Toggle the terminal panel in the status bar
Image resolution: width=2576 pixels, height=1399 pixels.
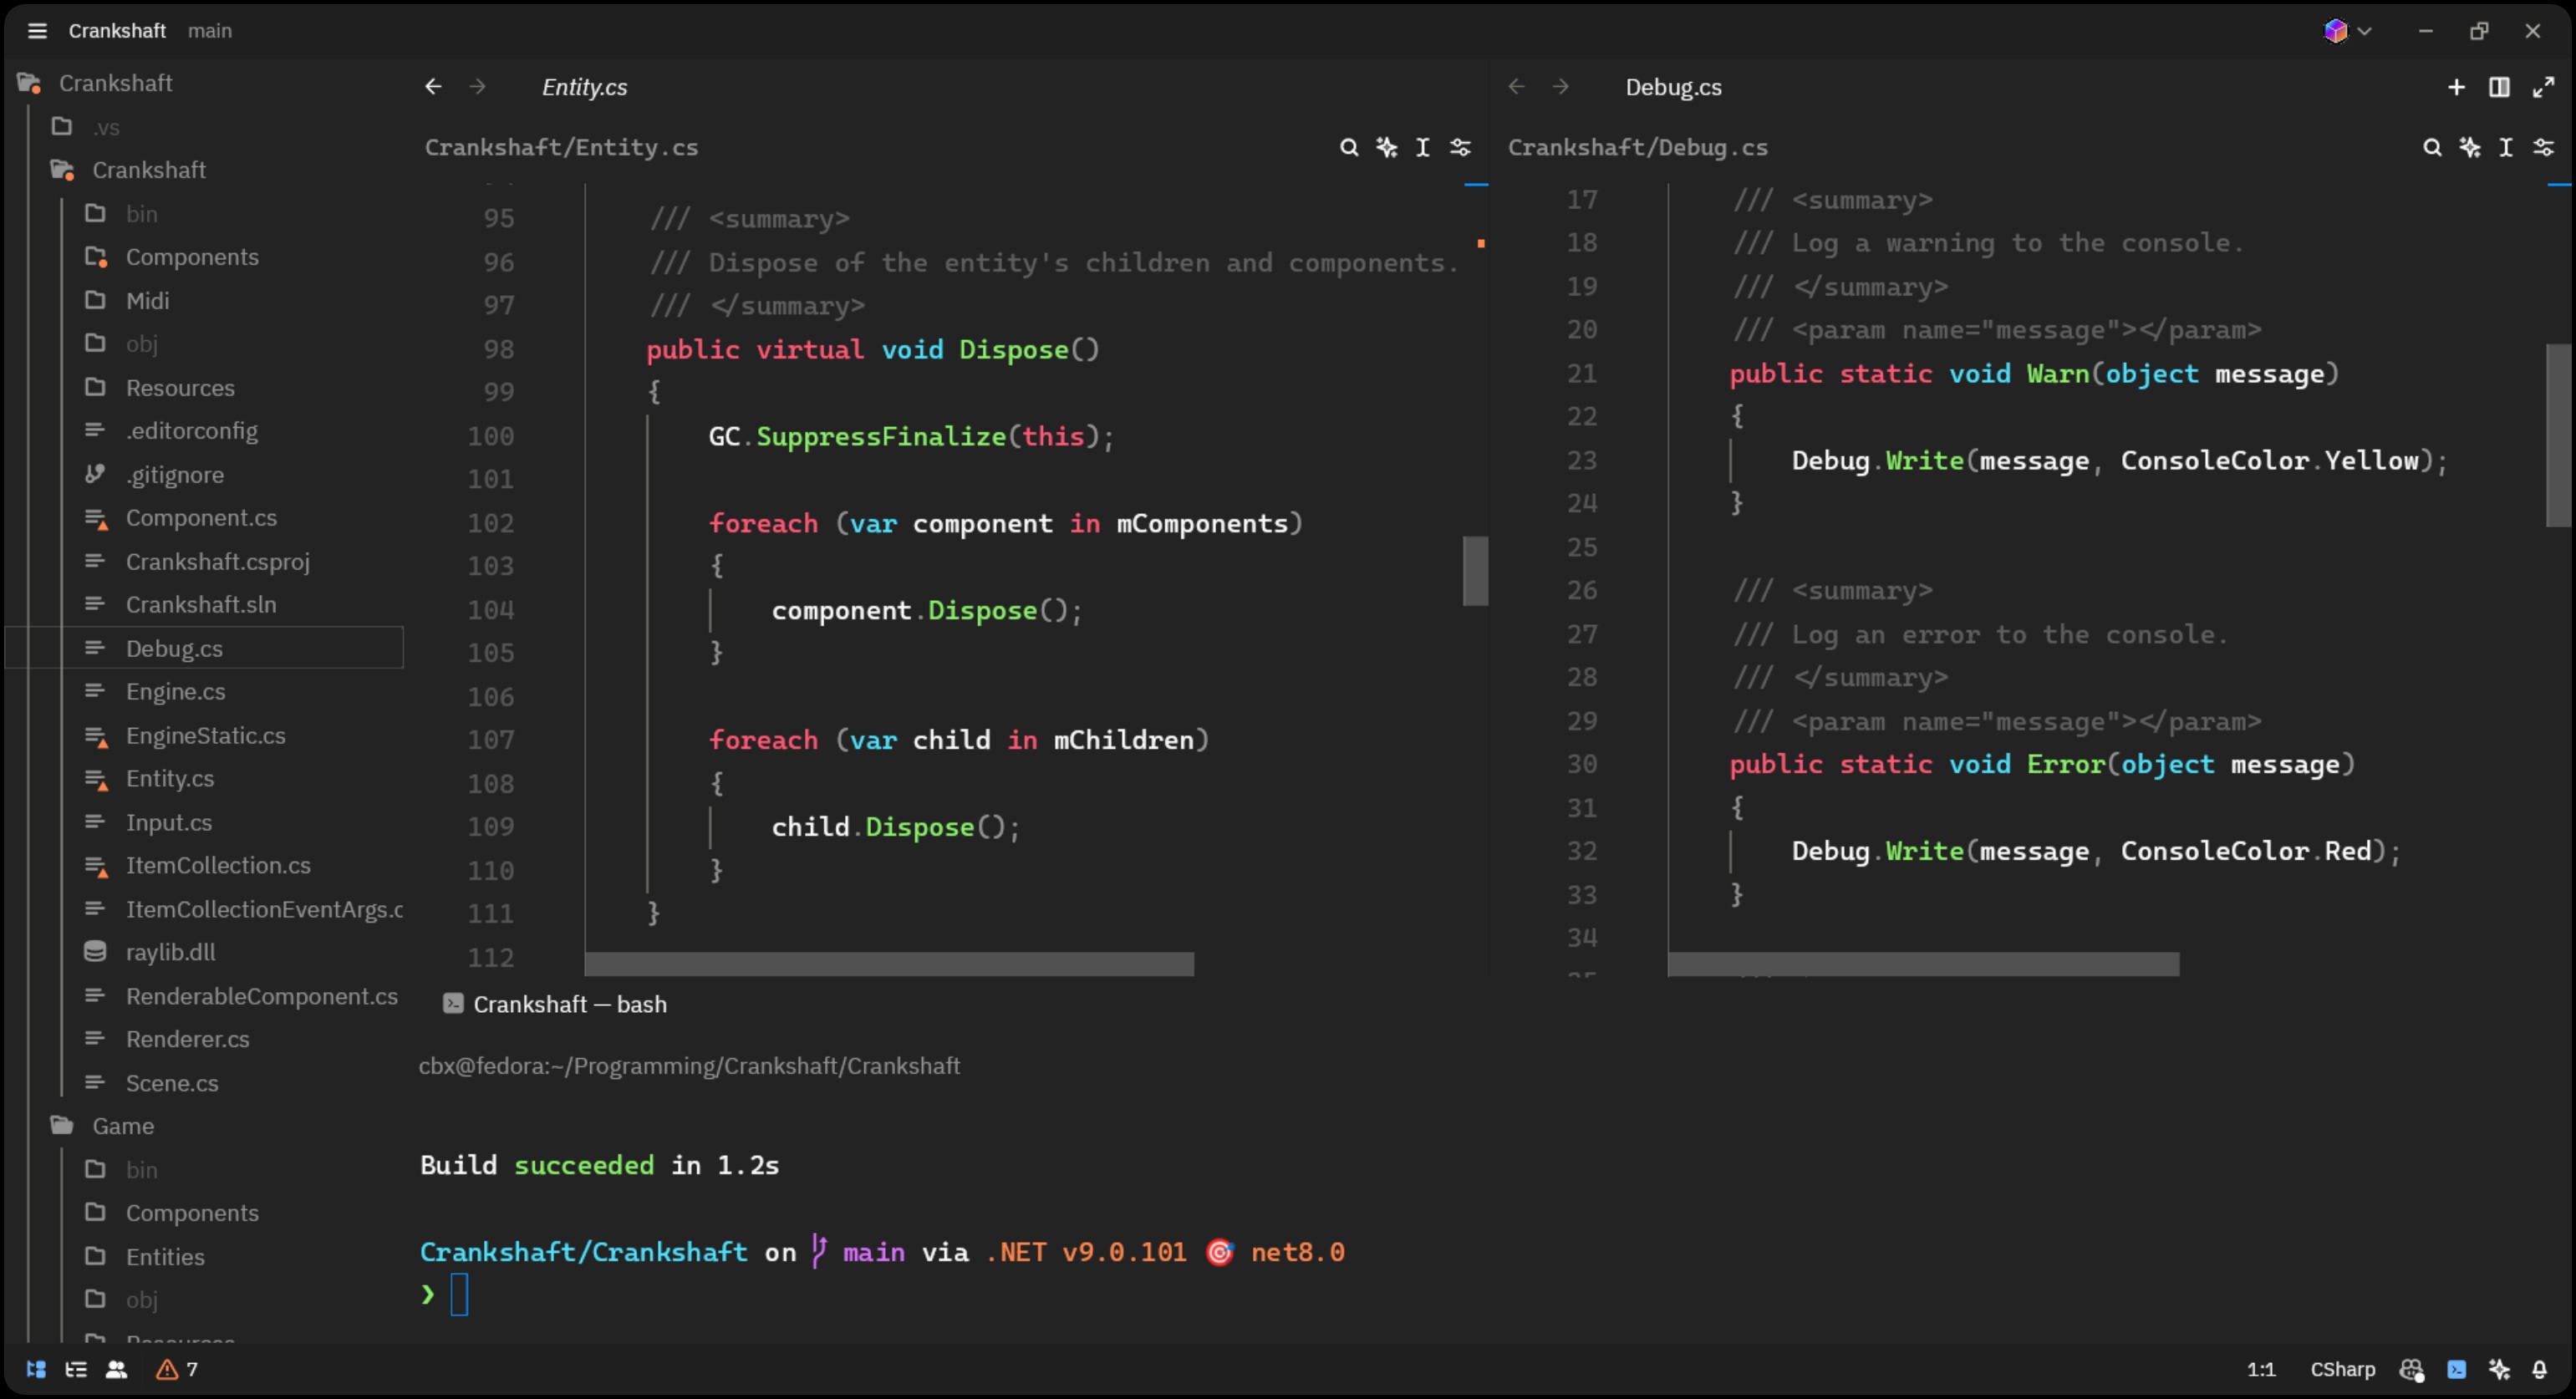coord(2456,1370)
